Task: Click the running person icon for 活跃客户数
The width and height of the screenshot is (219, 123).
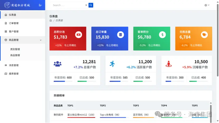Action: (112, 64)
